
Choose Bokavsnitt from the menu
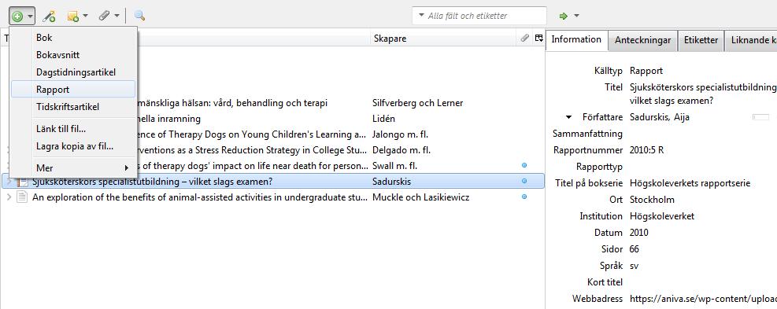pos(73,55)
